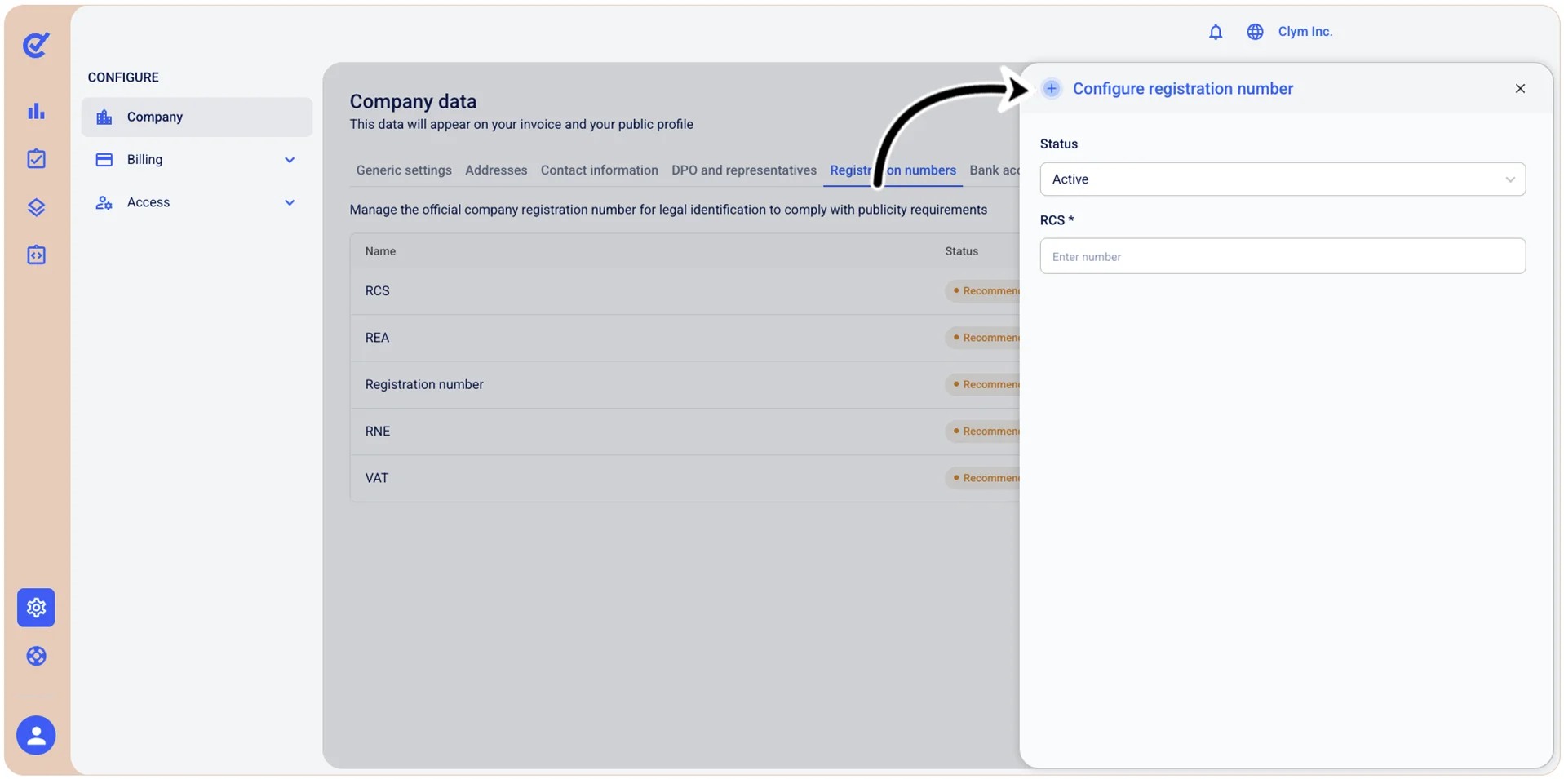Switch to the Addresses tab

click(496, 170)
